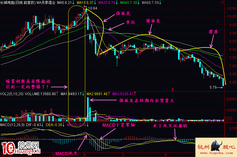Click the 0.50 MACD axis label
Screen dimensions: 237x157
233,128
